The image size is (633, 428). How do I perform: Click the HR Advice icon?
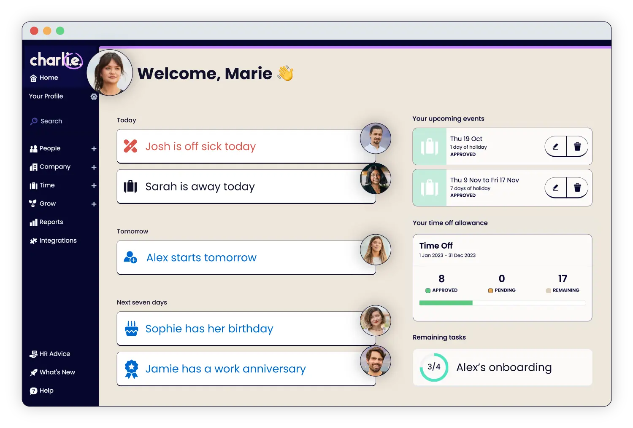click(33, 354)
